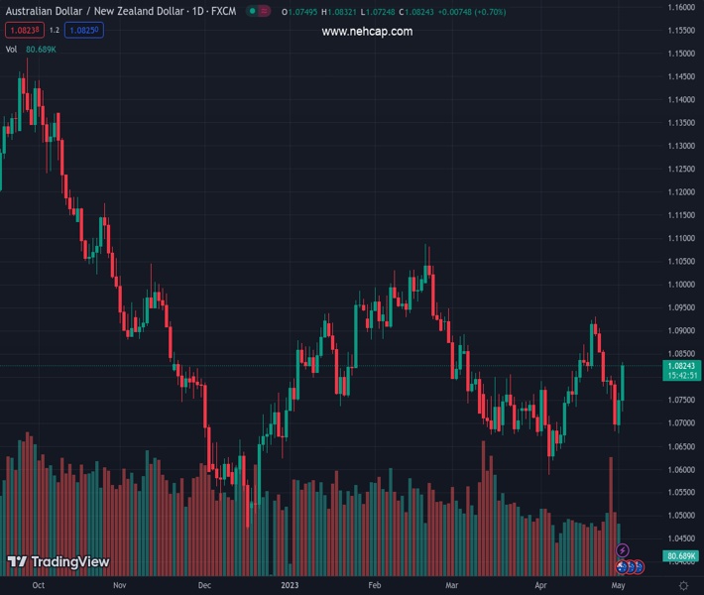Click the 1.09000 price axis label

click(681, 331)
